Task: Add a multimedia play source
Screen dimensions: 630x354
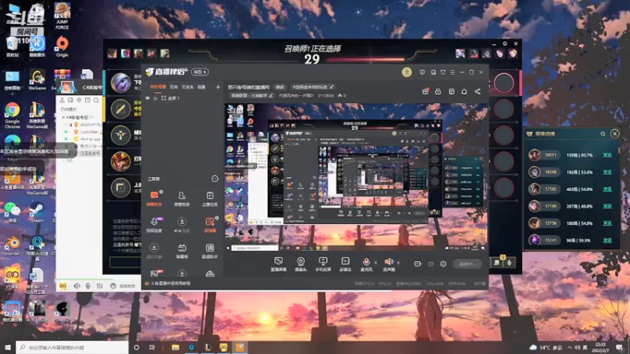Action: tap(345, 264)
